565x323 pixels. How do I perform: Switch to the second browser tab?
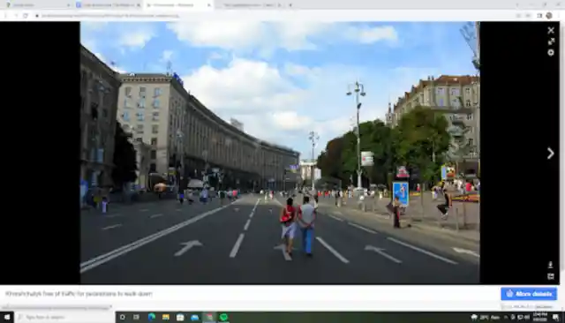[x=108, y=5]
